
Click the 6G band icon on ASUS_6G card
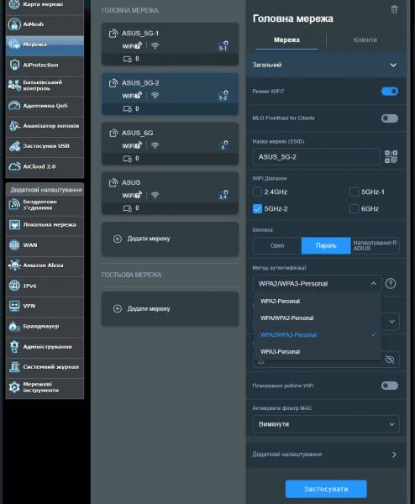pyautogui.click(x=223, y=145)
